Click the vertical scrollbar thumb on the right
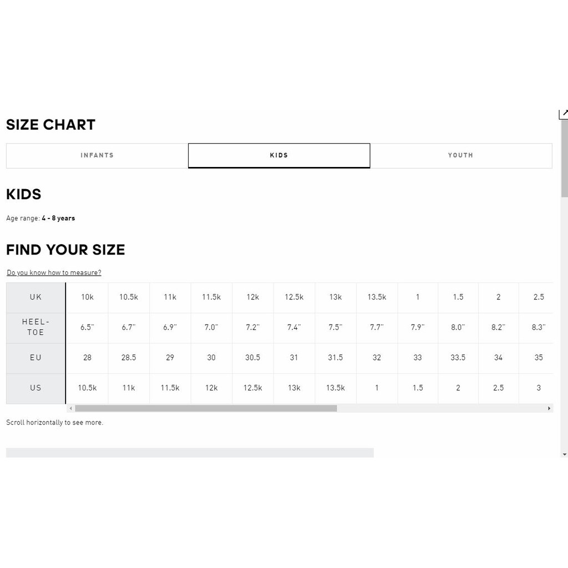The image size is (568, 568). pyautogui.click(x=564, y=159)
